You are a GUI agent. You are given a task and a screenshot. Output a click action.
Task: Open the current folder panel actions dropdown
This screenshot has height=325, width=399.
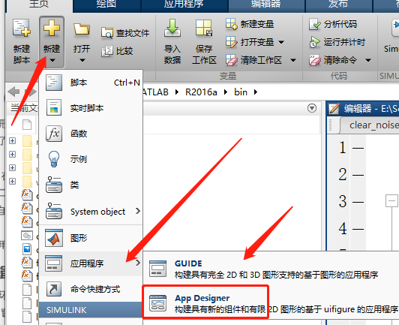coord(312,108)
